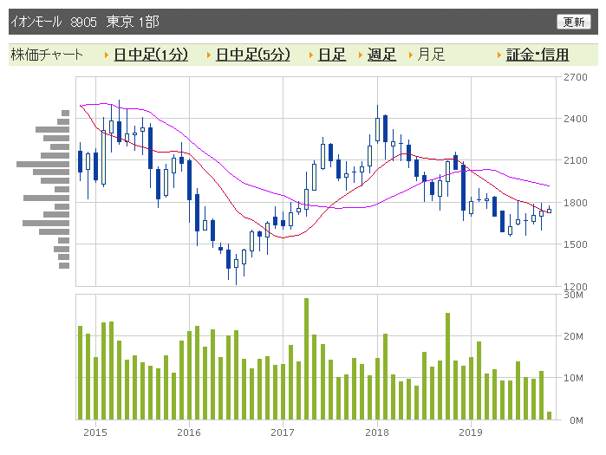The height and width of the screenshot is (455, 606).
Task: Click the arrow icon before 証金・信用
Action: click(499, 55)
